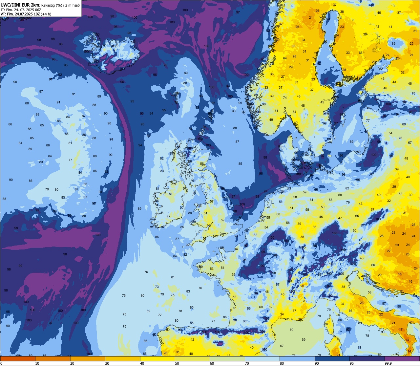The image size is (420, 366).
Task: Click the legend tick label "95"
Action: coord(351,363)
